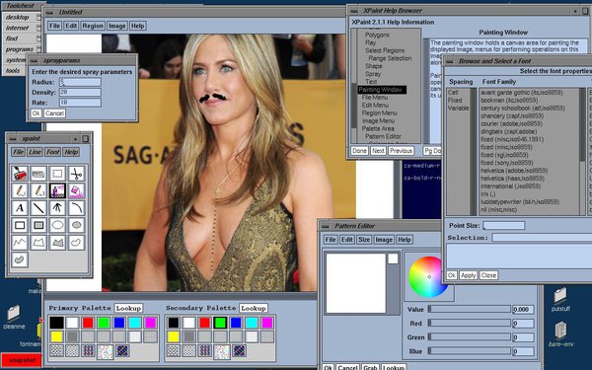
Task: Click Previous in XPaint Help Browser
Action: pyautogui.click(x=401, y=151)
